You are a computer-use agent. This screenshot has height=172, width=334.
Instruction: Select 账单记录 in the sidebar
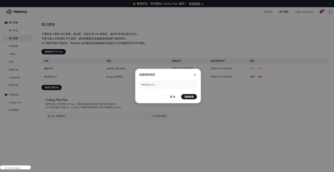pyautogui.click(x=13, y=85)
